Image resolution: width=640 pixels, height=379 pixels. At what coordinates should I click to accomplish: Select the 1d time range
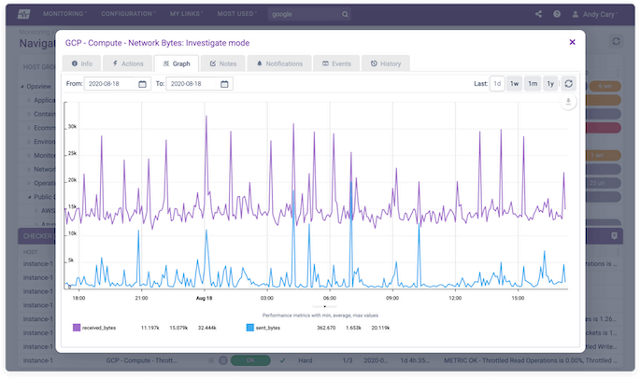[498, 83]
